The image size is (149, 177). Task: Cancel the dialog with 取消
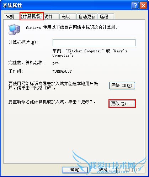pyautogui.click(x=103, y=170)
